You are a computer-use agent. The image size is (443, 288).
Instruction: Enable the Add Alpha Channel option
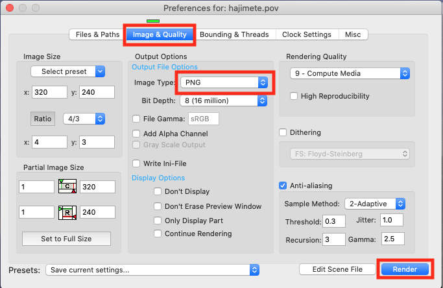tap(136, 133)
